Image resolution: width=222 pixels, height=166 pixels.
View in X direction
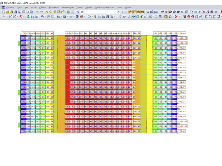coord(206,17)
